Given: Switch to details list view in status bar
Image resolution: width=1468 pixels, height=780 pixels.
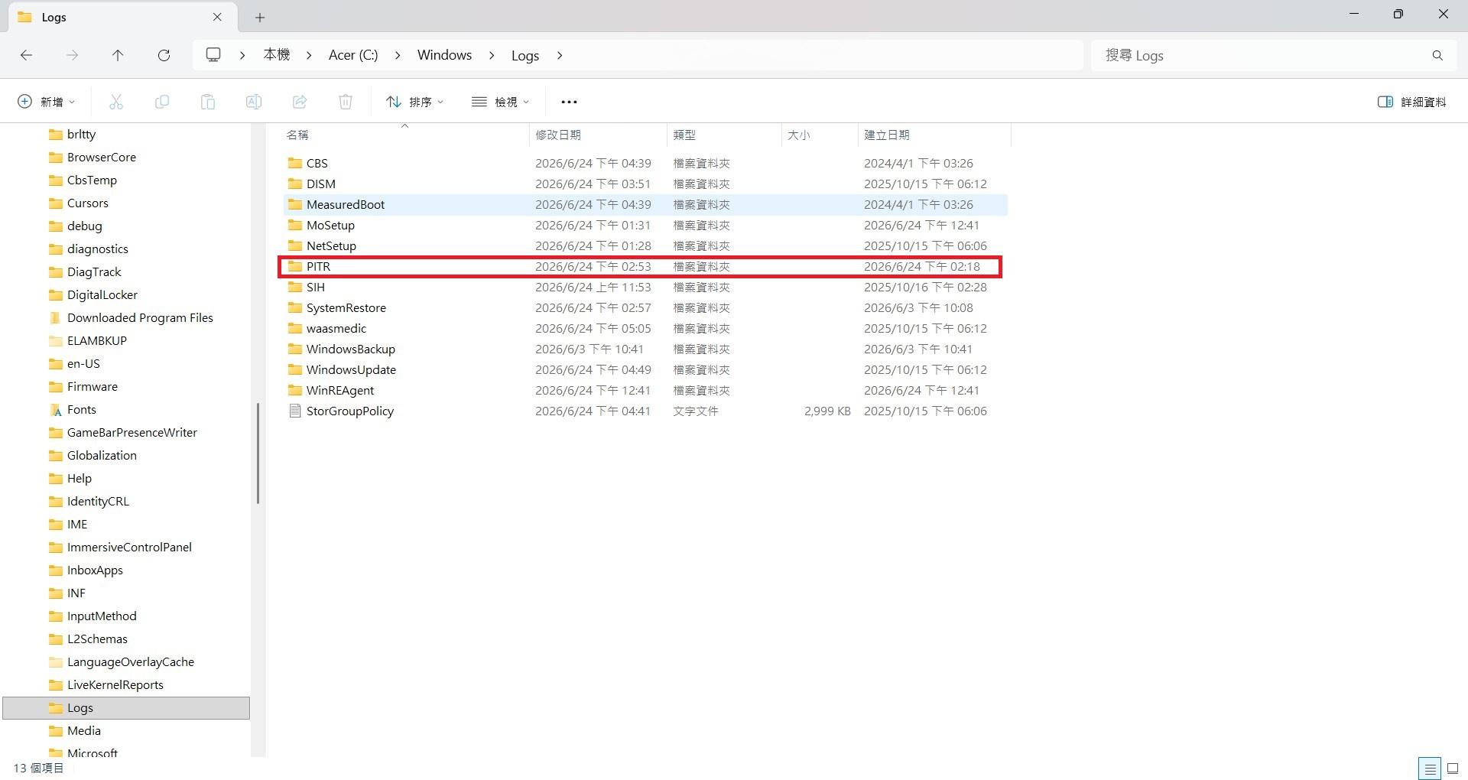Looking at the screenshot, I should pyautogui.click(x=1430, y=769).
